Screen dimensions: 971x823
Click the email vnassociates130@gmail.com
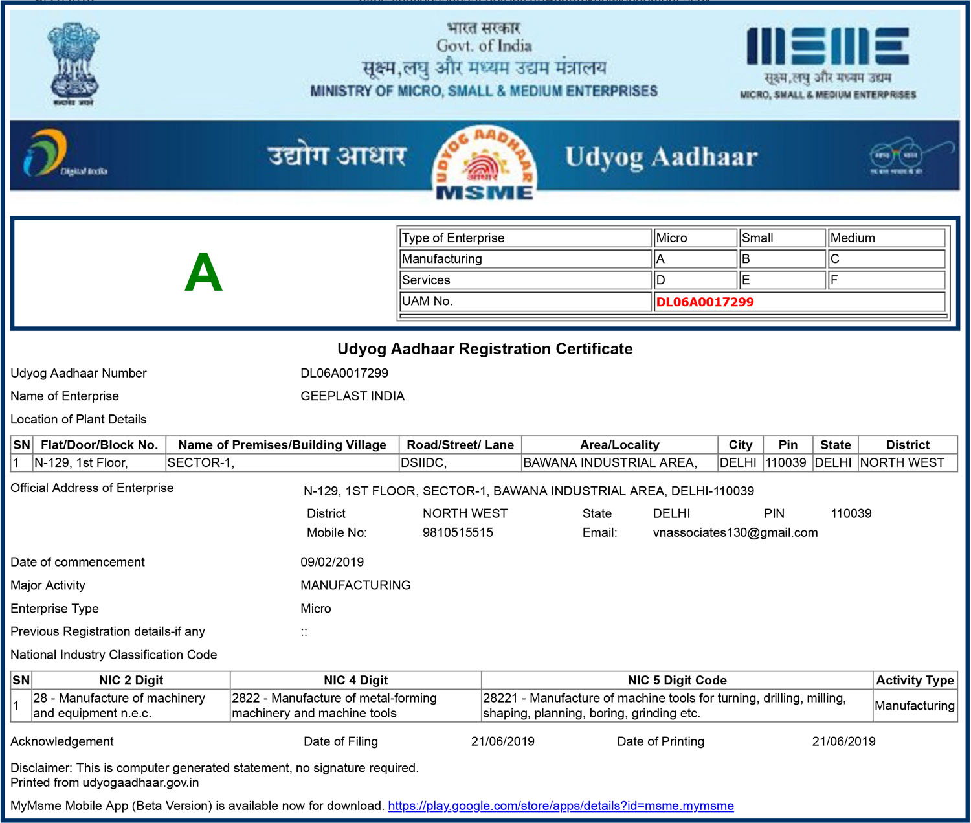735,532
